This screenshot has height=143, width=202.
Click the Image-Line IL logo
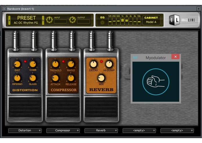tap(174, 20)
